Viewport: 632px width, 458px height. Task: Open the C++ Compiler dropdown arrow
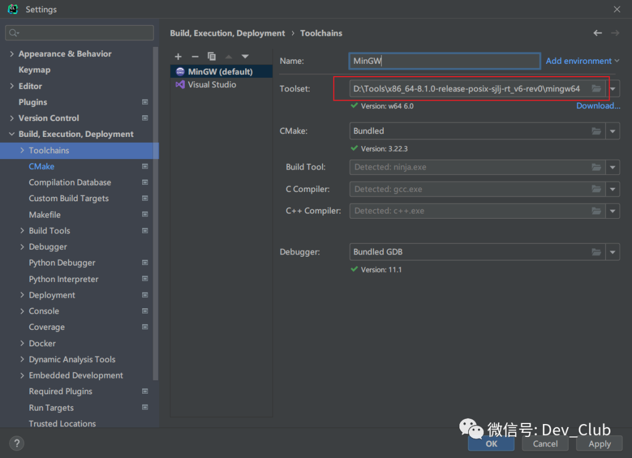click(x=613, y=211)
